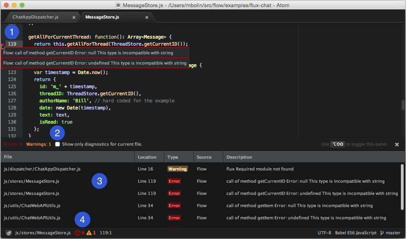Filter by Errors: 6 label
This screenshot has width=406, height=239.
[13, 145]
